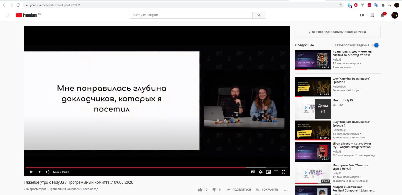Skip to the next video
The width and height of the screenshot is (402, 195).
(40, 172)
